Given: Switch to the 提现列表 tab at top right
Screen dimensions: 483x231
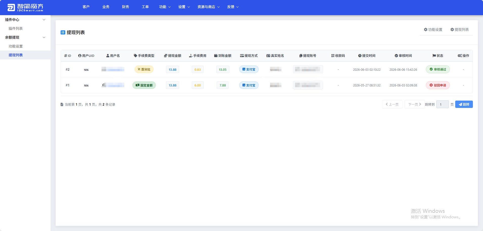Looking at the screenshot, I should point(460,30).
